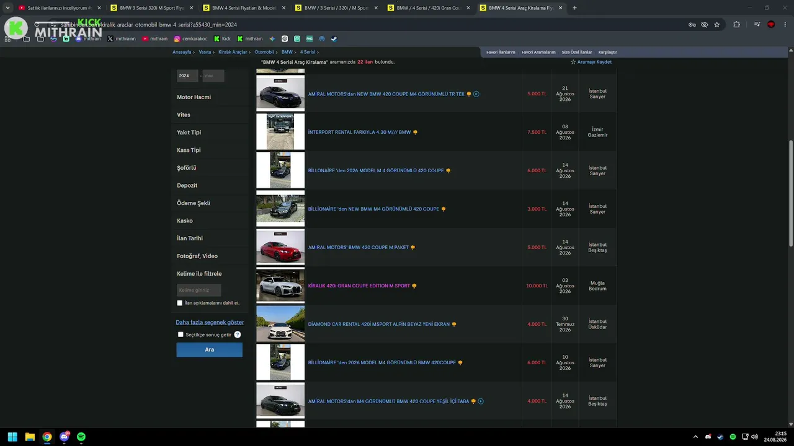Open the Instagram cemkarakoc bookmark

(190, 38)
